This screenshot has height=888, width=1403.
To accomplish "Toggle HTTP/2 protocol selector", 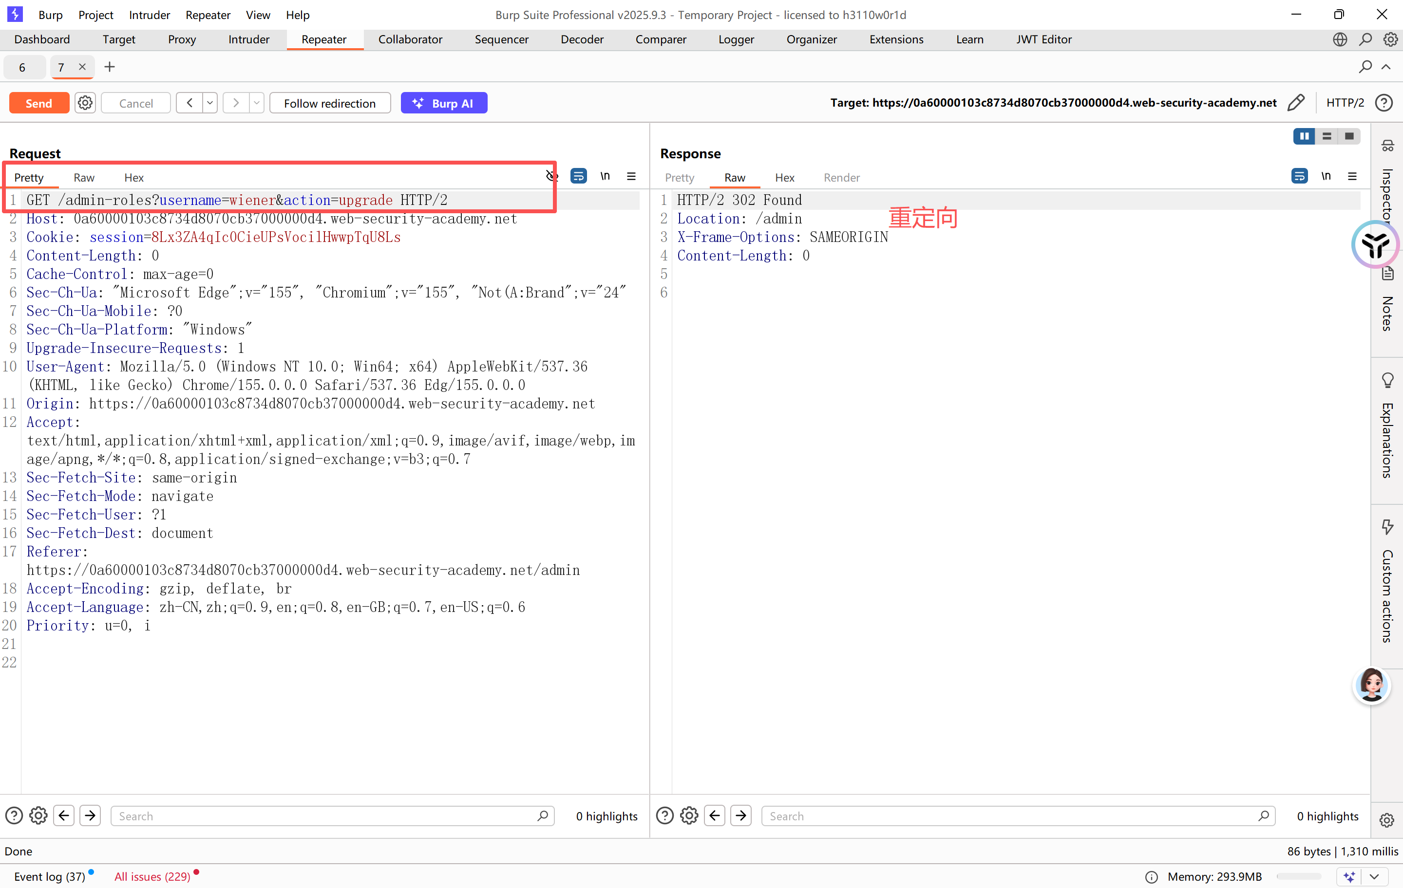I will click(1345, 103).
